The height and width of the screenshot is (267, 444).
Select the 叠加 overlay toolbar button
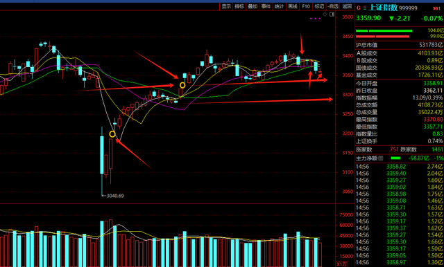coord(253,6)
